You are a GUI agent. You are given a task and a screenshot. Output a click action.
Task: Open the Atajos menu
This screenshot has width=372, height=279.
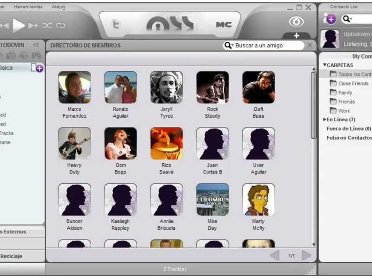pos(59,7)
